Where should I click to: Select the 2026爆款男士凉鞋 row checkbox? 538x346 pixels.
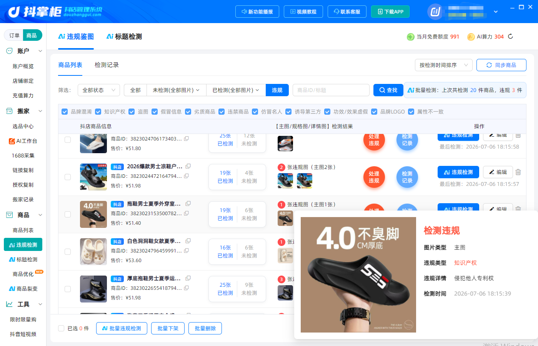pos(68,177)
